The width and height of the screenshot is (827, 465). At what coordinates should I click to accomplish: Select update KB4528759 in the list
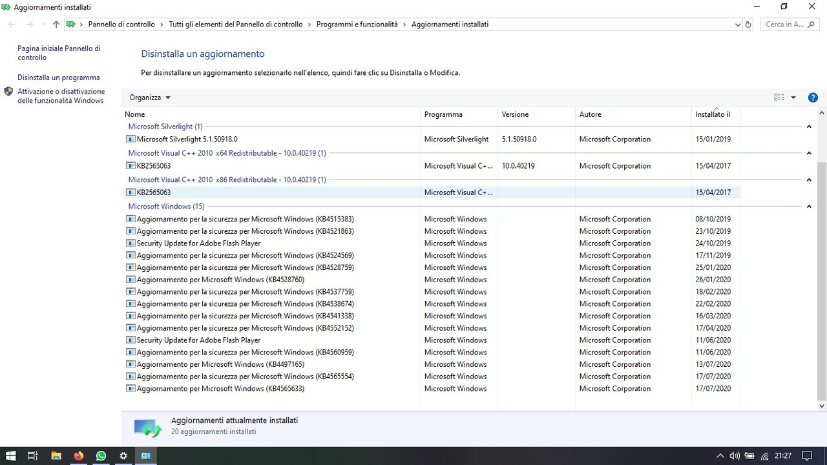432,267
